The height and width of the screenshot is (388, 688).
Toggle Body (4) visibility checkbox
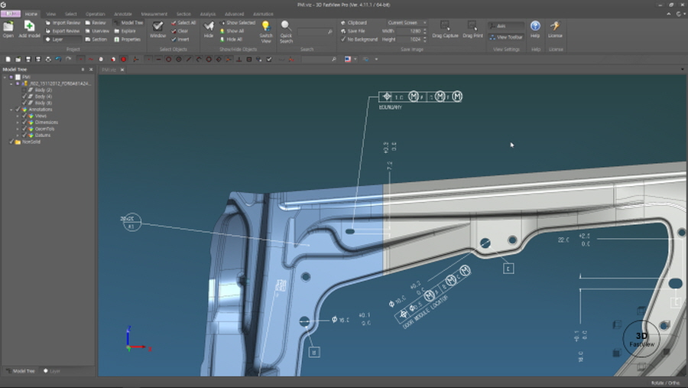(x=24, y=96)
